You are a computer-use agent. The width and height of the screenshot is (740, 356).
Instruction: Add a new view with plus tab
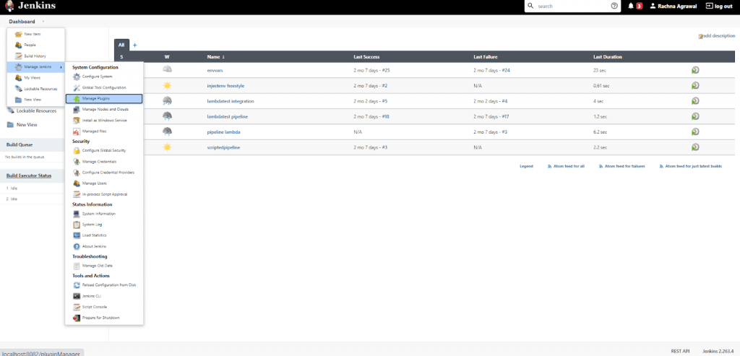click(x=134, y=45)
